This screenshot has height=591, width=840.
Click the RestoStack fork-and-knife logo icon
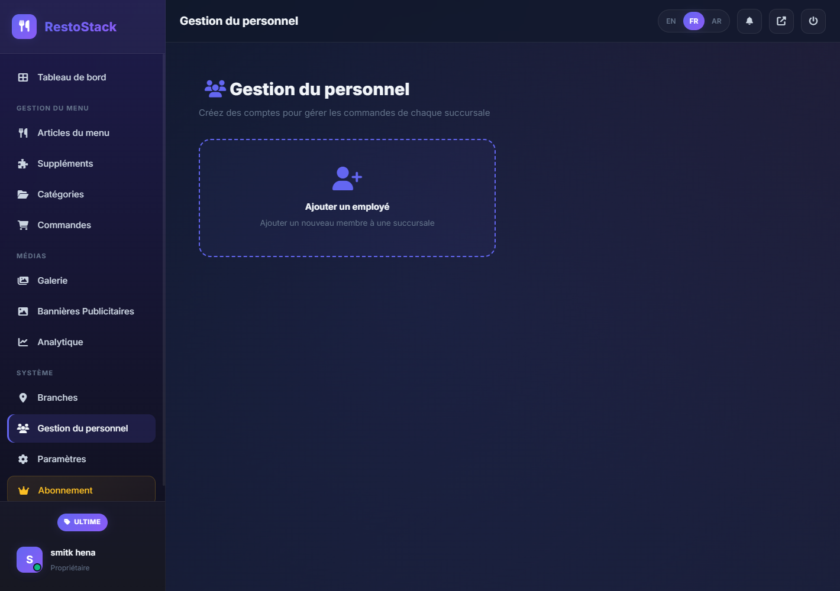(x=24, y=27)
